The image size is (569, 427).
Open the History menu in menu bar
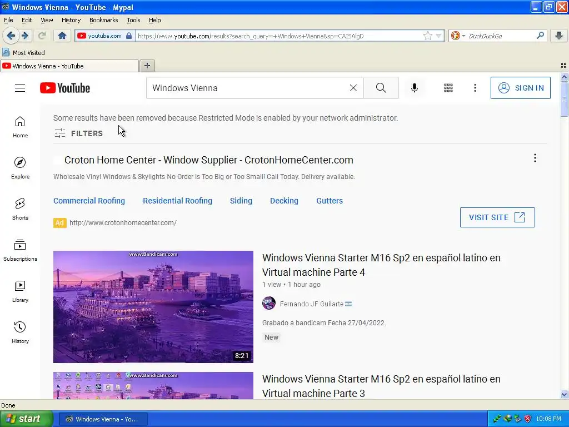coord(71,20)
